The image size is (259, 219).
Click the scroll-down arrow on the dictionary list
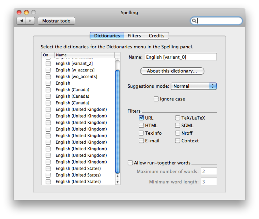tap(117, 182)
